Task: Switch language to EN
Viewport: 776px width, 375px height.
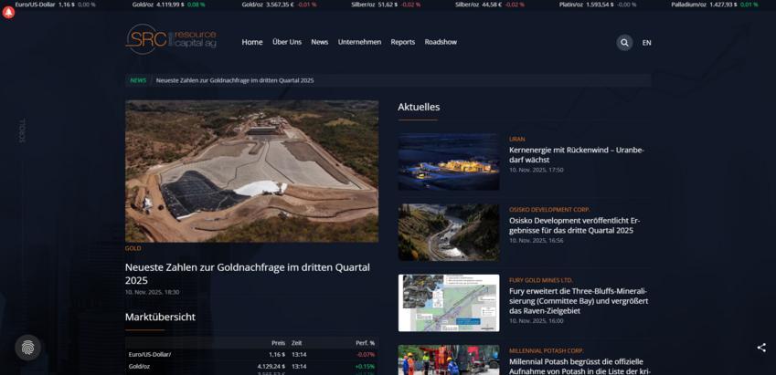Action: [x=646, y=43]
